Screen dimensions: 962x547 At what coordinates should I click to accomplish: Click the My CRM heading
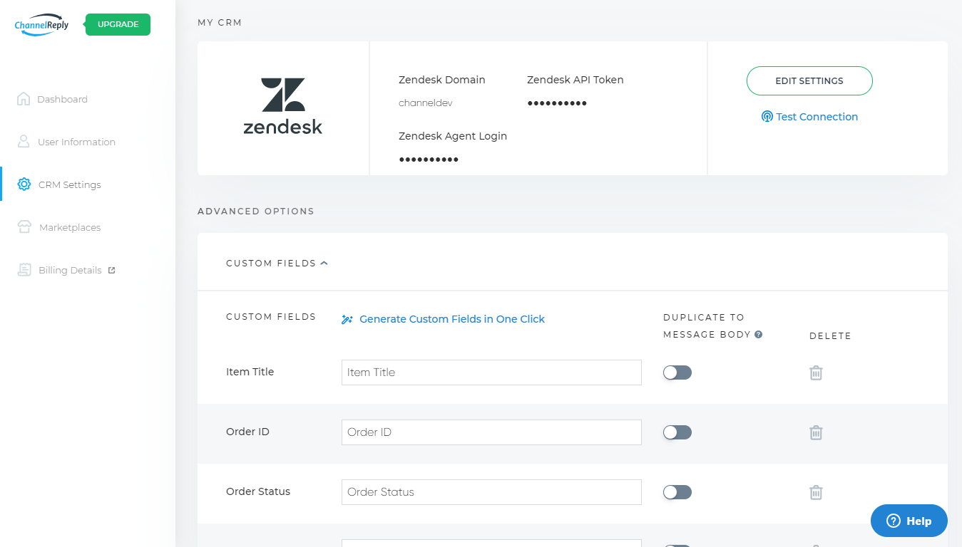click(220, 23)
